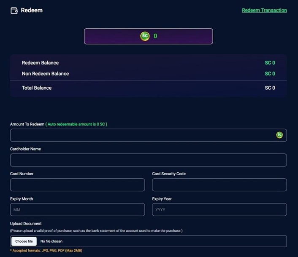Click the 'Accepted formats: JPG, PNG, PDF' note

pyautogui.click(x=46, y=251)
